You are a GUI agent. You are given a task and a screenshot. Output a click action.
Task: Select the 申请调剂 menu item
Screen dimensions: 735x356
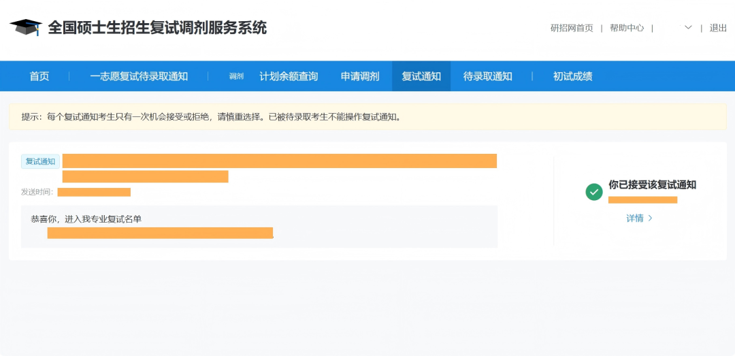tap(360, 76)
